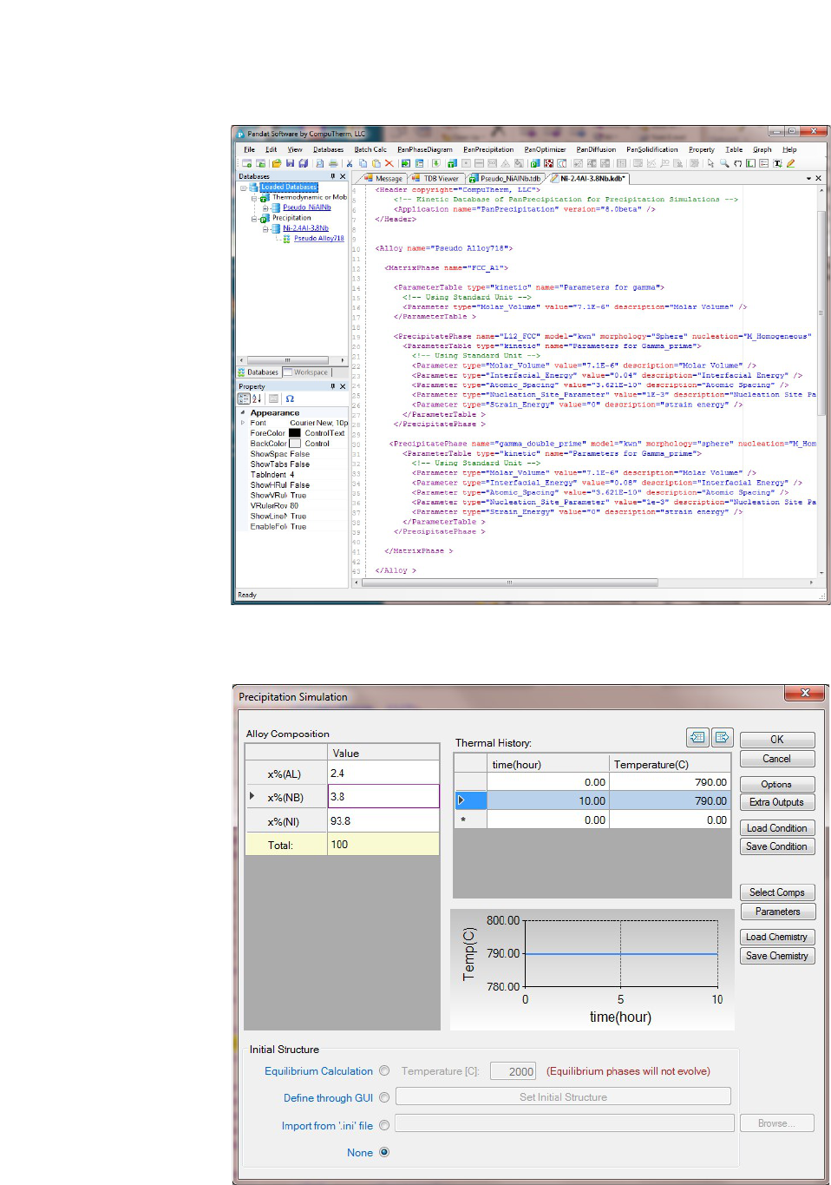Expand the Font property row
This screenshot has width=831, height=1185.
(243, 423)
